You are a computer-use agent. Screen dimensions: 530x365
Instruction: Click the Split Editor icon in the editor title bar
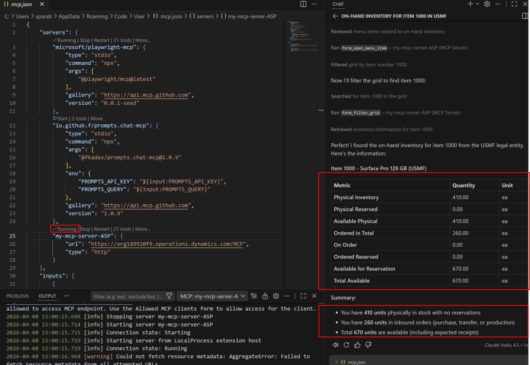coord(304,4)
